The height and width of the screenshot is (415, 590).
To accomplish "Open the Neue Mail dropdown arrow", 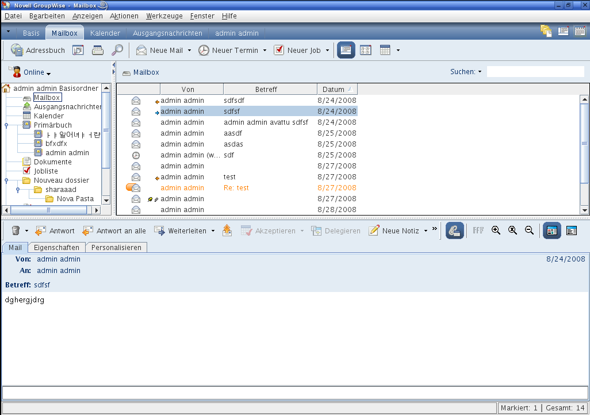I will (x=189, y=50).
